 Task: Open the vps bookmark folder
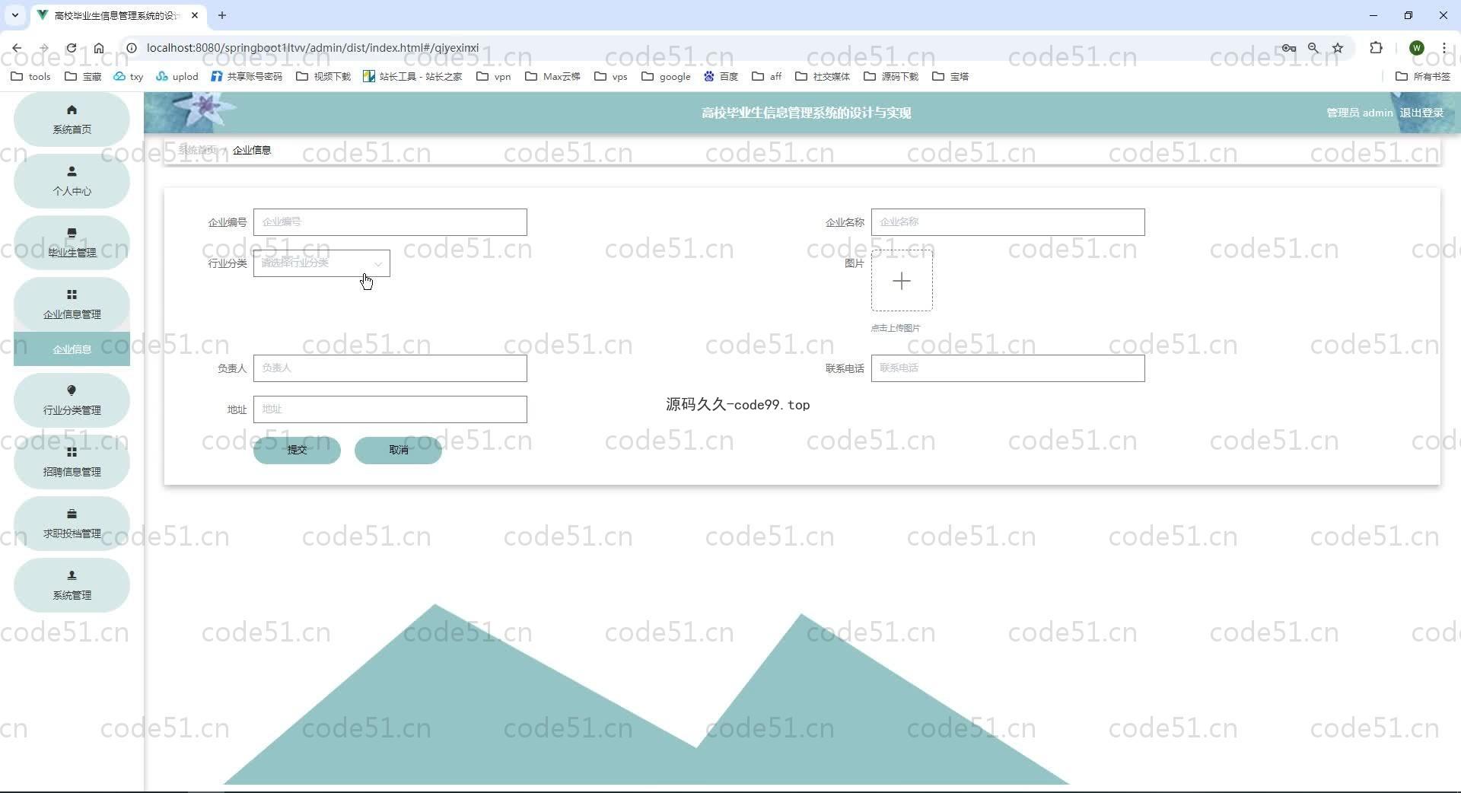[x=611, y=76]
